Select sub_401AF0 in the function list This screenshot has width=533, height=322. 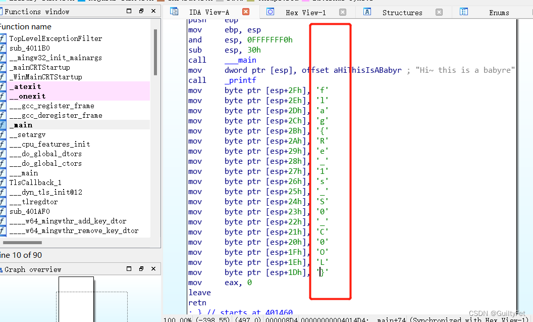pyautogui.click(x=29, y=211)
